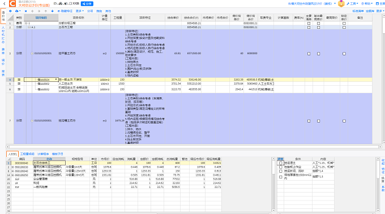The image size is (385, 214).
Task: Tick 主要清单 checkbox for A.1 row
Action: point(309,28)
